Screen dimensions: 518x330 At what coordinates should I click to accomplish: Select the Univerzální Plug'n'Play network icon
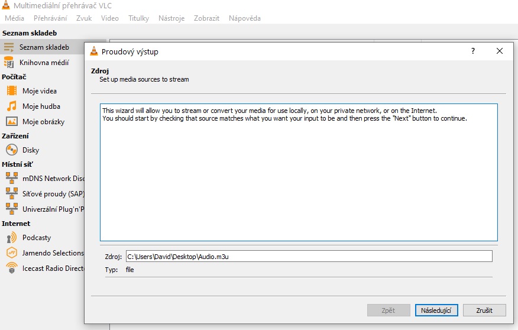(x=12, y=209)
